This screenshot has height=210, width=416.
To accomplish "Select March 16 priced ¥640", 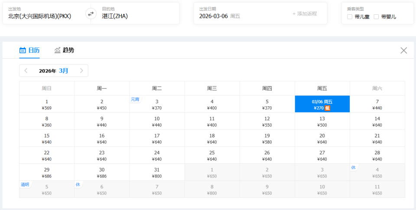I will 102,138.
